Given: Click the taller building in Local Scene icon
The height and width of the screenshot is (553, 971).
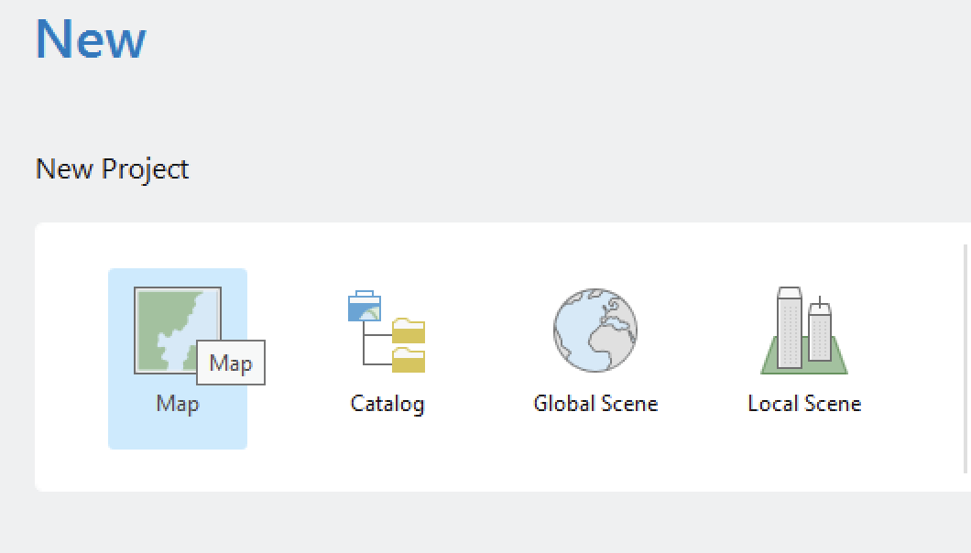Looking at the screenshot, I should tap(789, 327).
